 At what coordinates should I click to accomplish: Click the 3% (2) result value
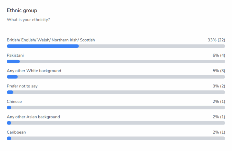218,86
